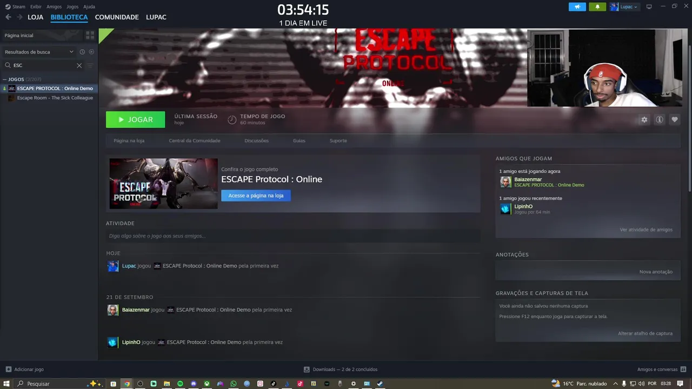Open Discussões link

pos(256,140)
